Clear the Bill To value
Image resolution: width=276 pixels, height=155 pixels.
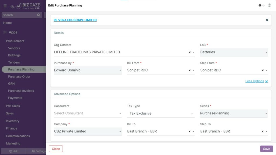[x=189, y=131]
